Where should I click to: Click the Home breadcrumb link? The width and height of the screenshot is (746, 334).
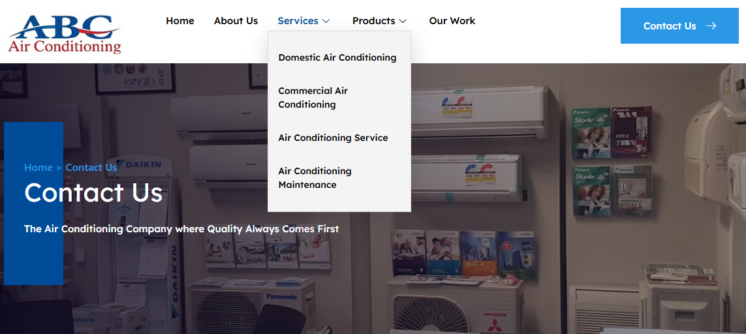pyautogui.click(x=38, y=168)
